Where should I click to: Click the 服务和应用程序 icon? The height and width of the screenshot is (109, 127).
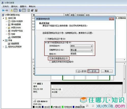click(6, 47)
